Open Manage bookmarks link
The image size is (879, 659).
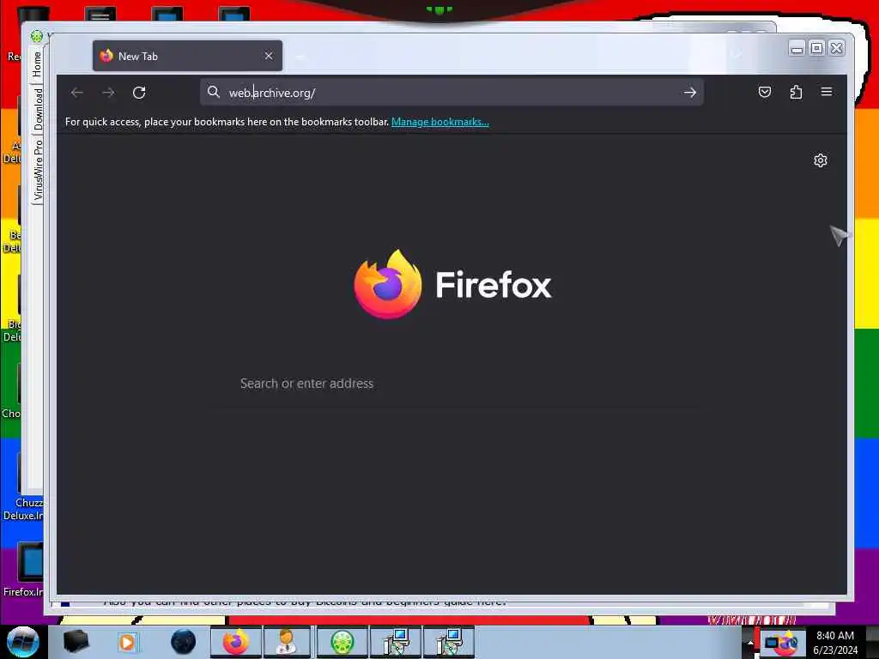[x=440, y=122]
